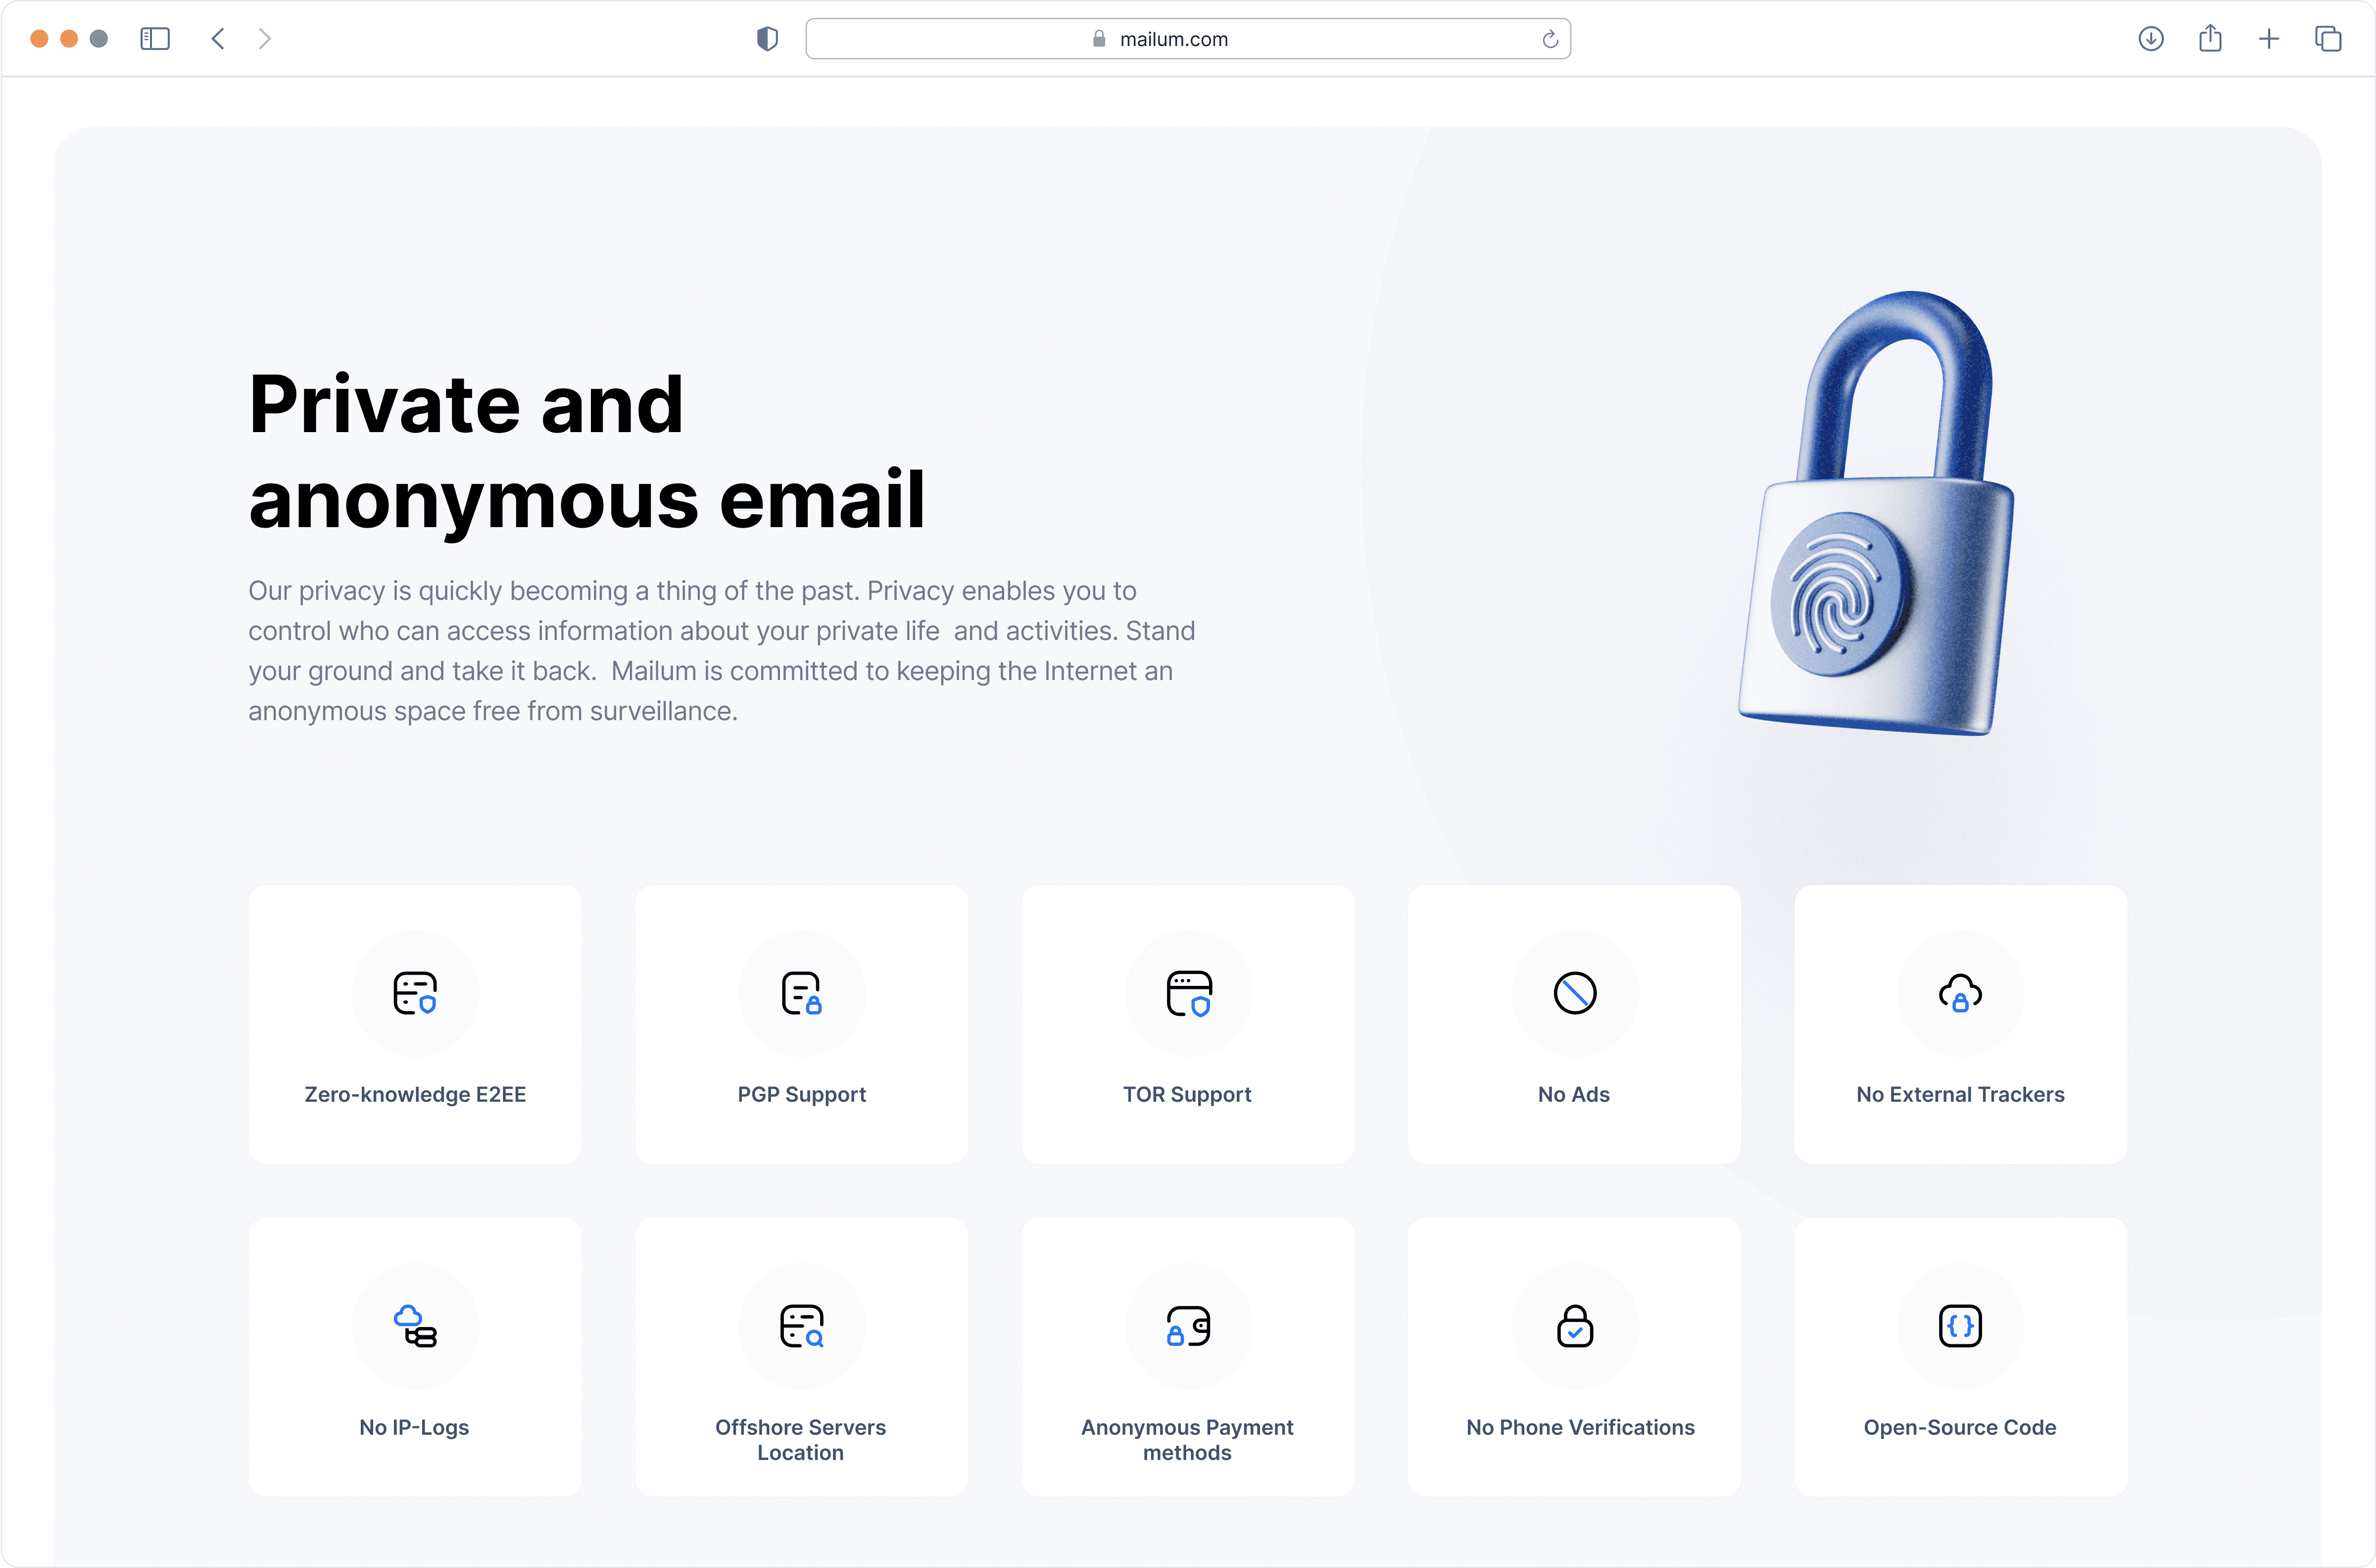Go back to the previous page
This screenshot has width=2376, height=1568.
pyautogui.click(x=218, y=39)
